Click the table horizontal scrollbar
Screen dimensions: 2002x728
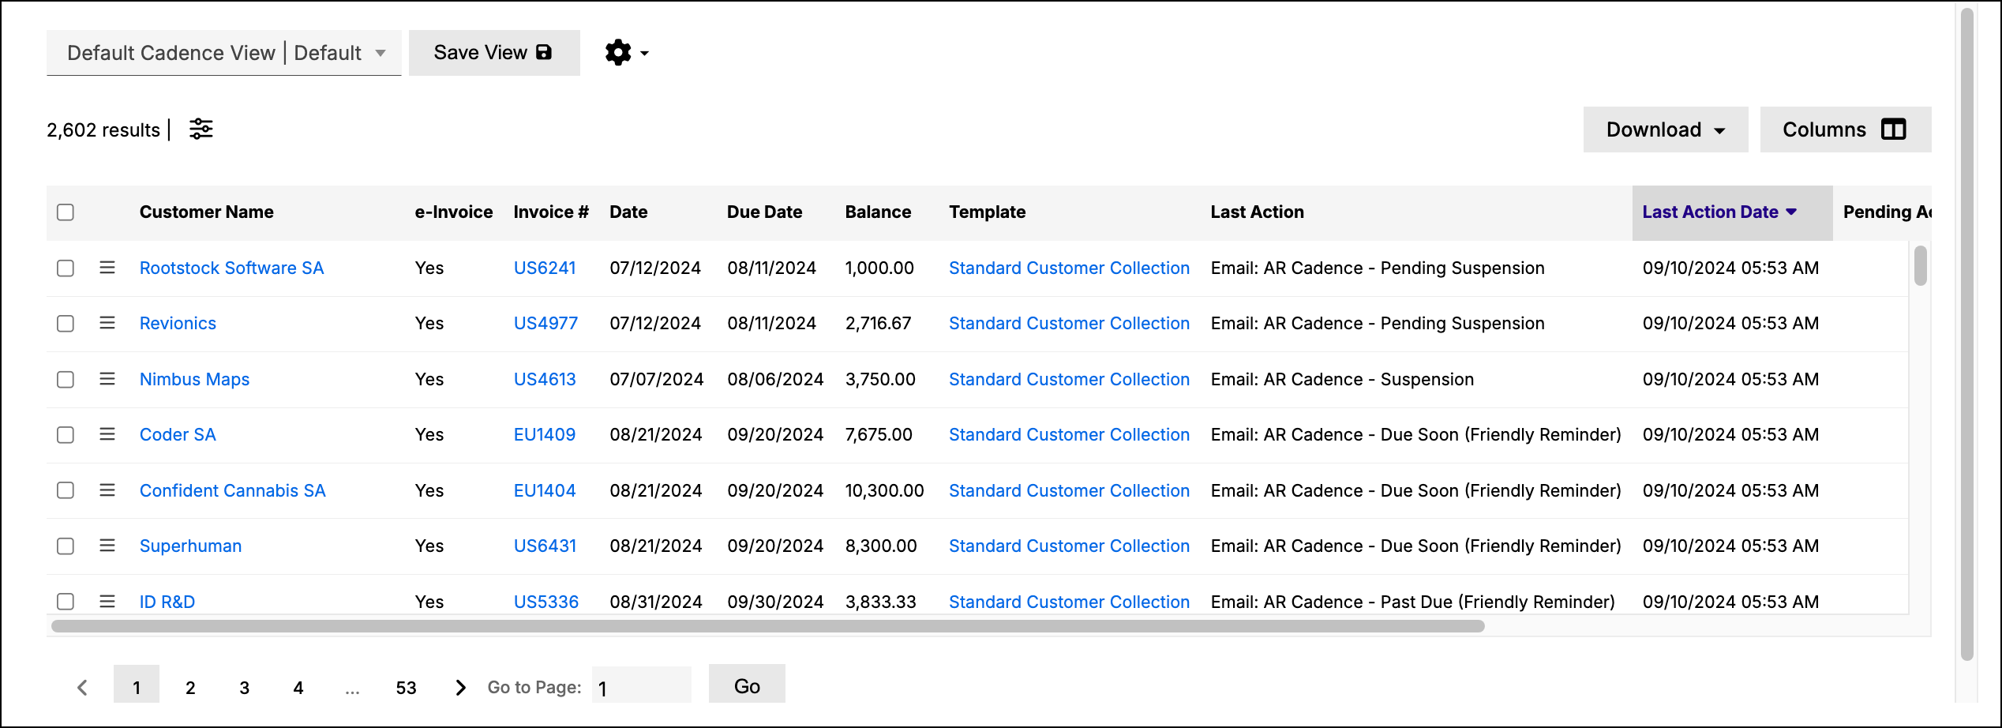[767, 626]
